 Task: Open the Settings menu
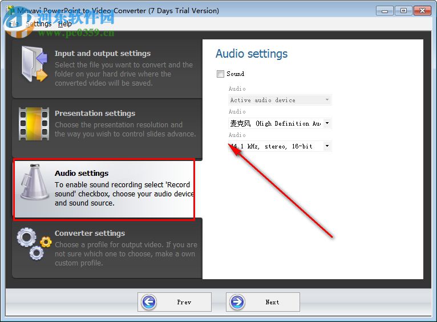coord(39,24)
